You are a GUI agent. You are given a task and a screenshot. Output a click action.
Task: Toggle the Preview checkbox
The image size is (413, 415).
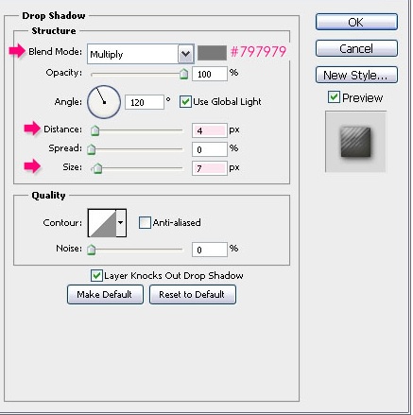click(x=334, y=97)
